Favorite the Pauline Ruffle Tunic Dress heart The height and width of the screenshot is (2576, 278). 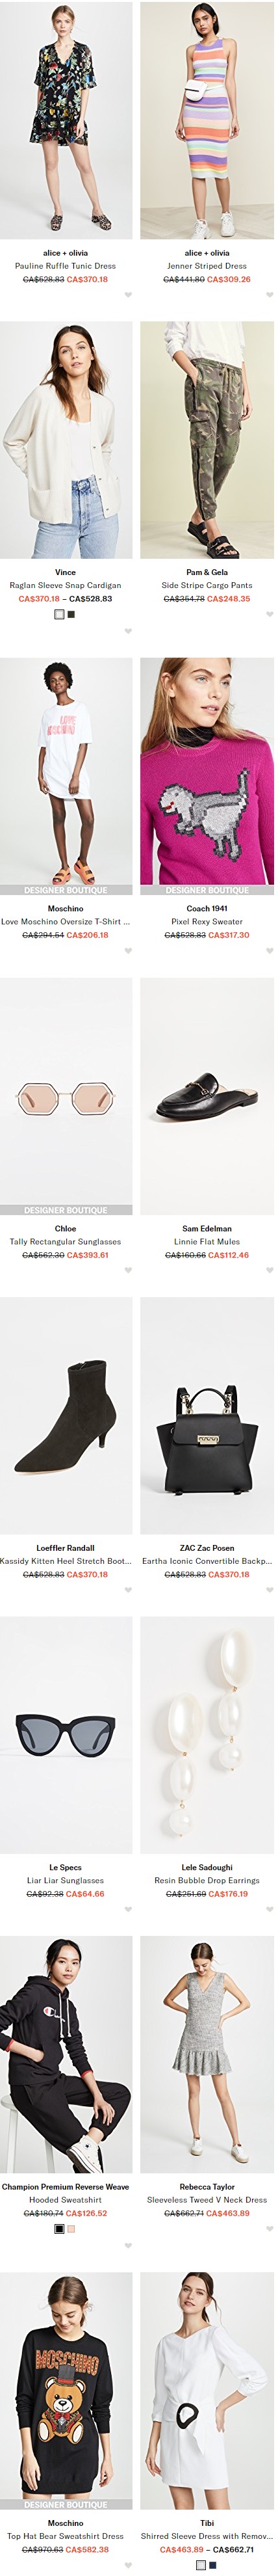[x=128, y=295]
